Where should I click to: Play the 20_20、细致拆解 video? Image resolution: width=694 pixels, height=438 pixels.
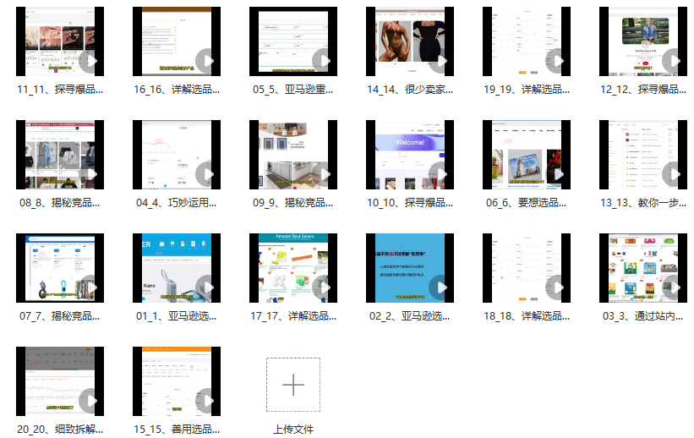point(90,401)
